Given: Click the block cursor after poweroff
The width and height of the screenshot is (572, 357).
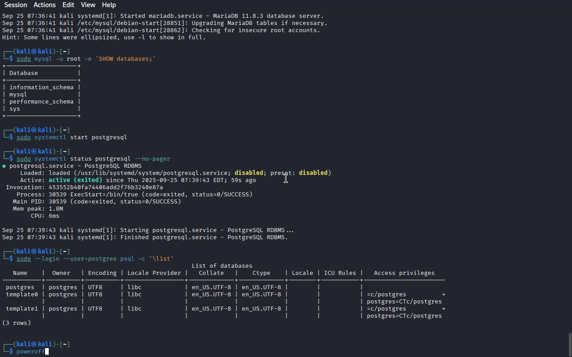Looking at the screenshot, I should [47, 352].
